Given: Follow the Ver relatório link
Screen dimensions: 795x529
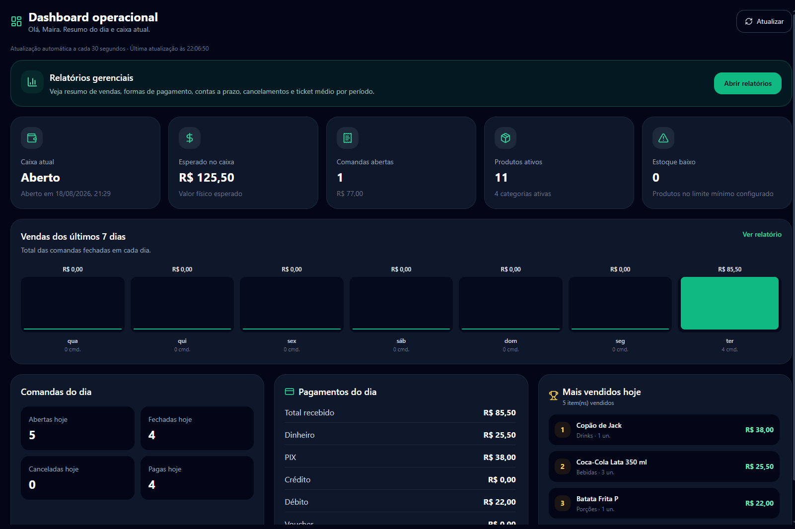Looking at the screenshot, I should click(762, 234).
